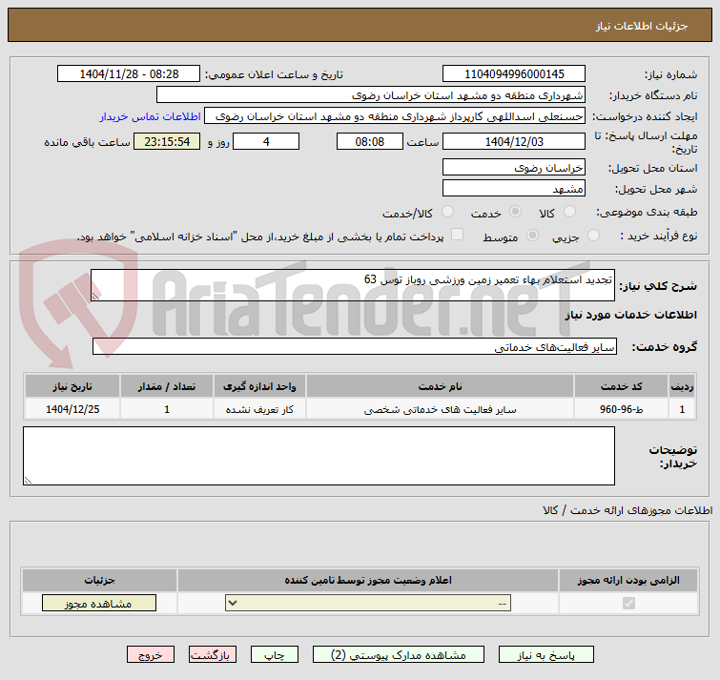The width and height of the screenshot is (720, 680).
Task: Click the شرح کلی نیاز text area
Action: coord(353,285)
